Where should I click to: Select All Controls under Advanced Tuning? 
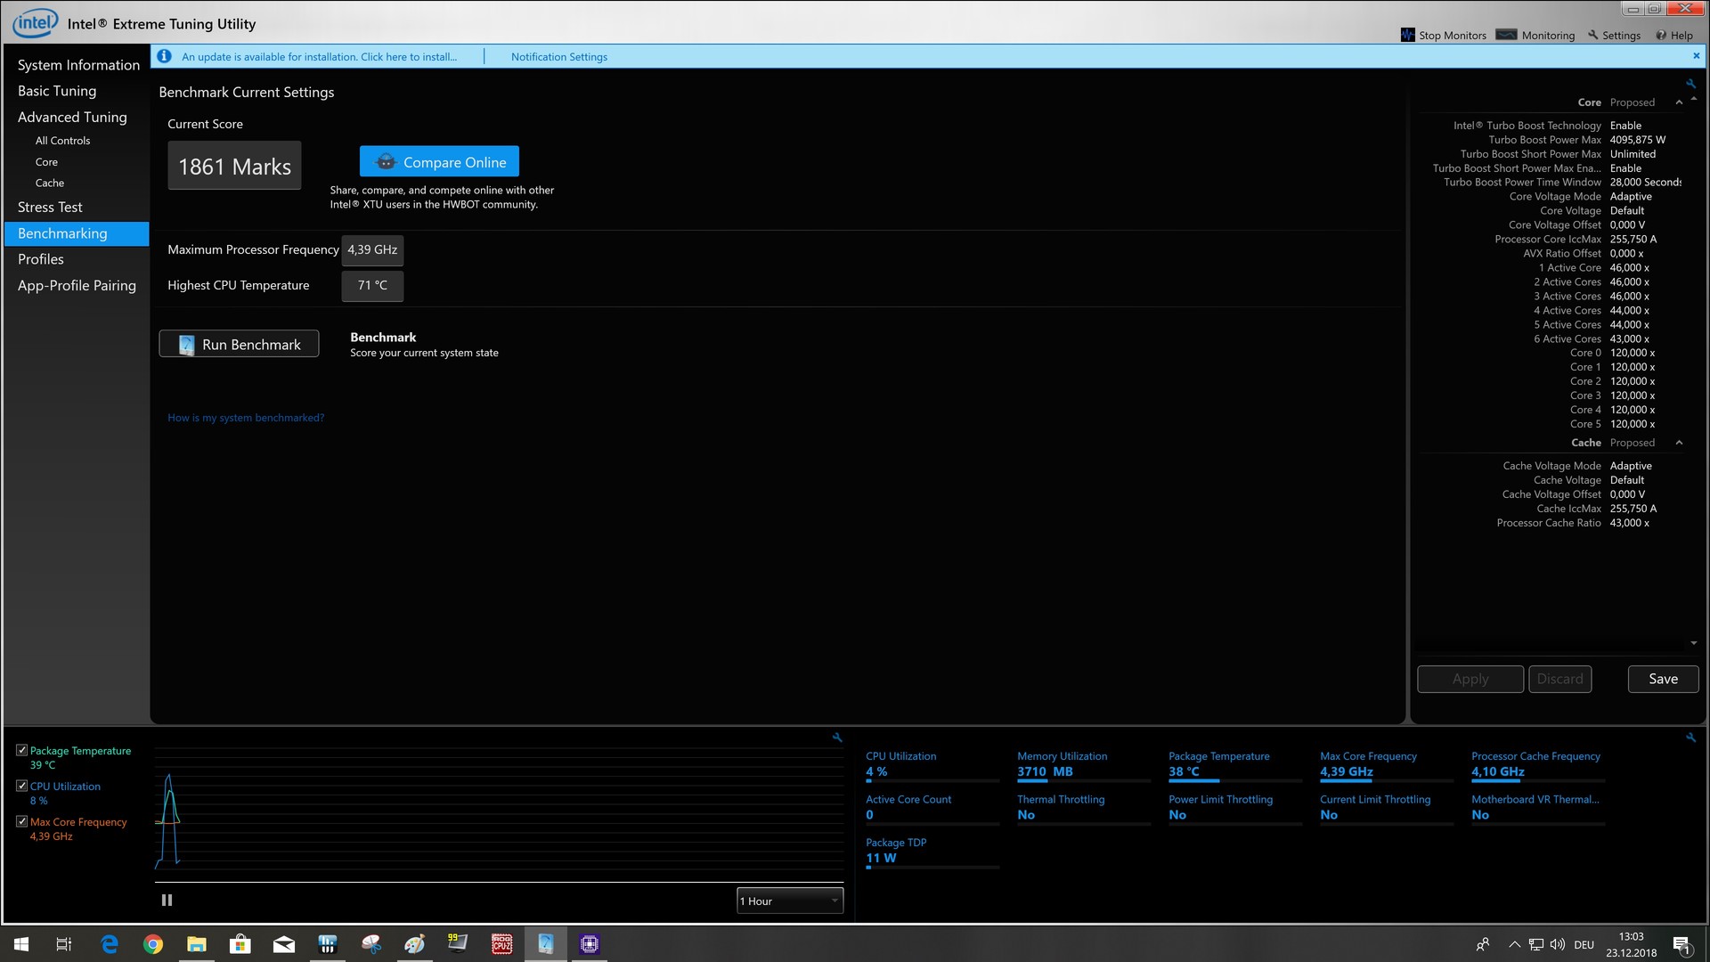pos(62,141)
